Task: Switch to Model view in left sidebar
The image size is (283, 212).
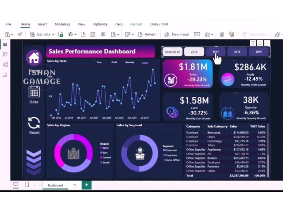Action: coord(5,64)
